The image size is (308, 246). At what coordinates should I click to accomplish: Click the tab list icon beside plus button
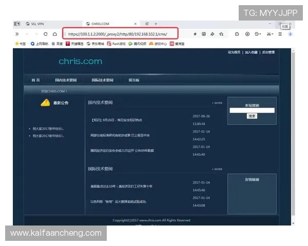tap(147, 24)
